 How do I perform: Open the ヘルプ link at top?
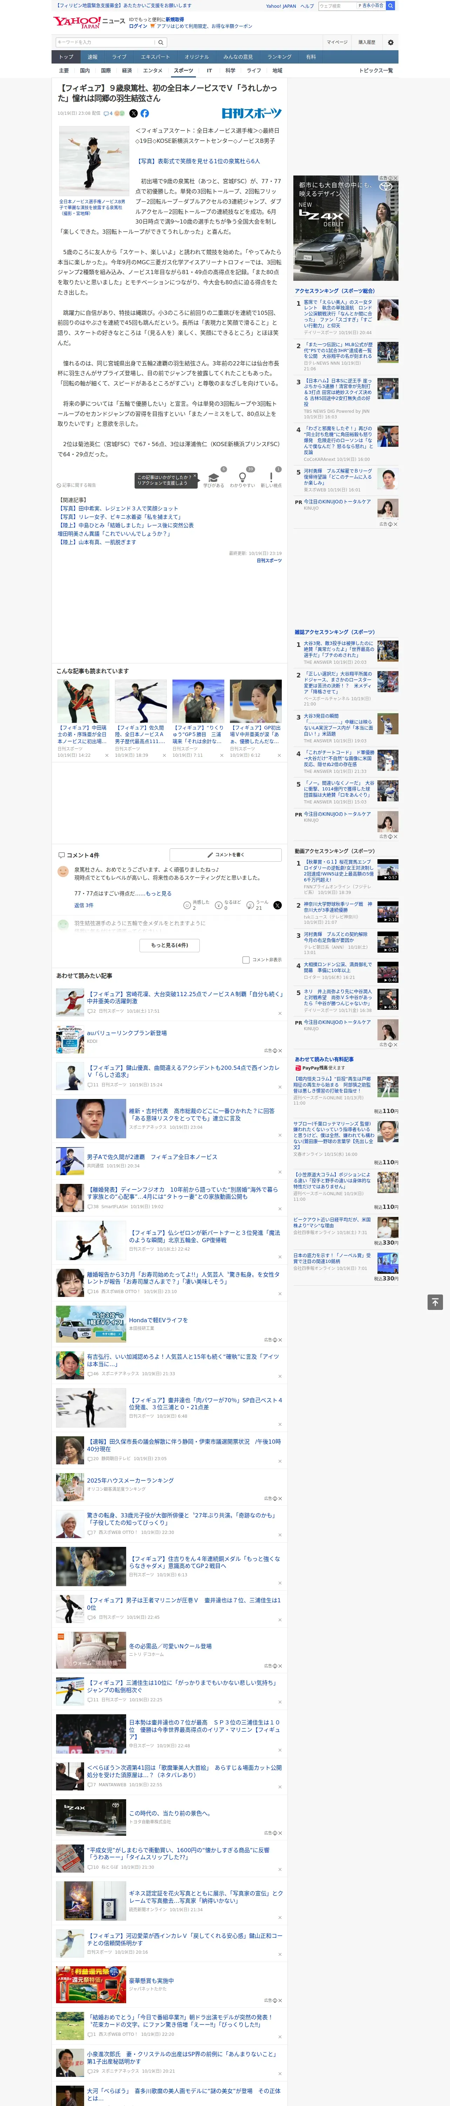pos(307,6)
